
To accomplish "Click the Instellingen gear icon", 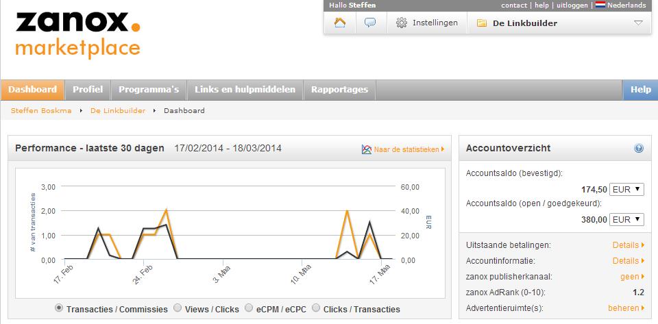I will click(x=402, y=23).
